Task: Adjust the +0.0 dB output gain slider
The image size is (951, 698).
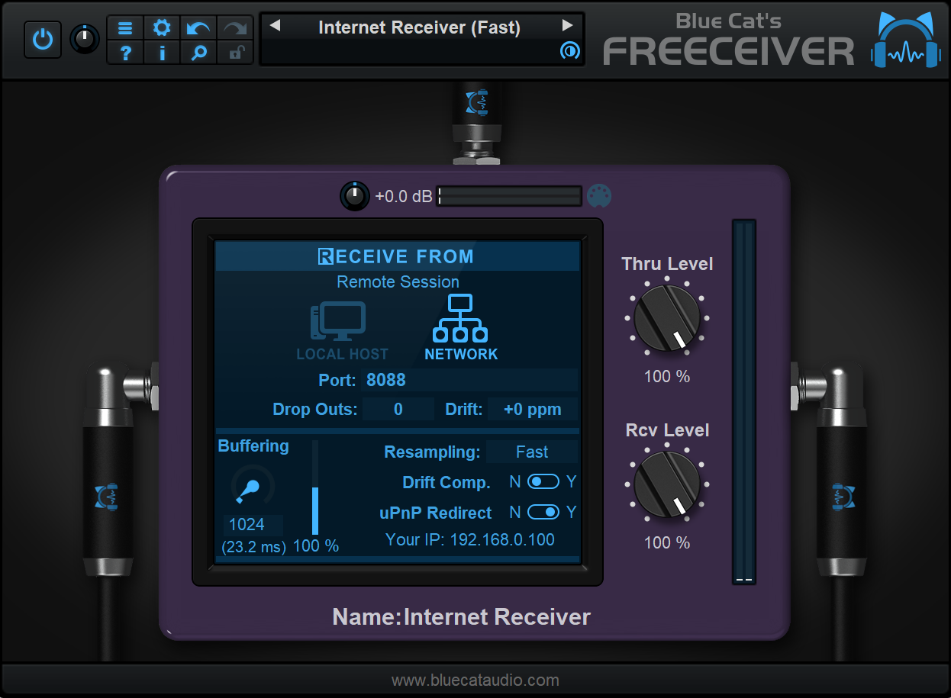Action: click(x=509, y=196)
